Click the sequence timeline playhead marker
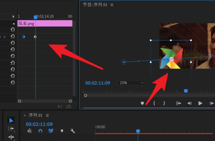The width and height of the screenshot is (215, 141). click(138, 131)
